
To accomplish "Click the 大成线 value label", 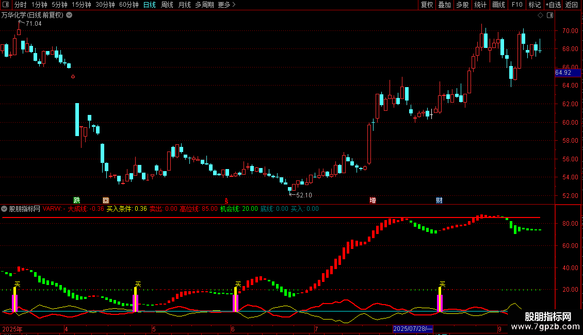I will point(86,209).
